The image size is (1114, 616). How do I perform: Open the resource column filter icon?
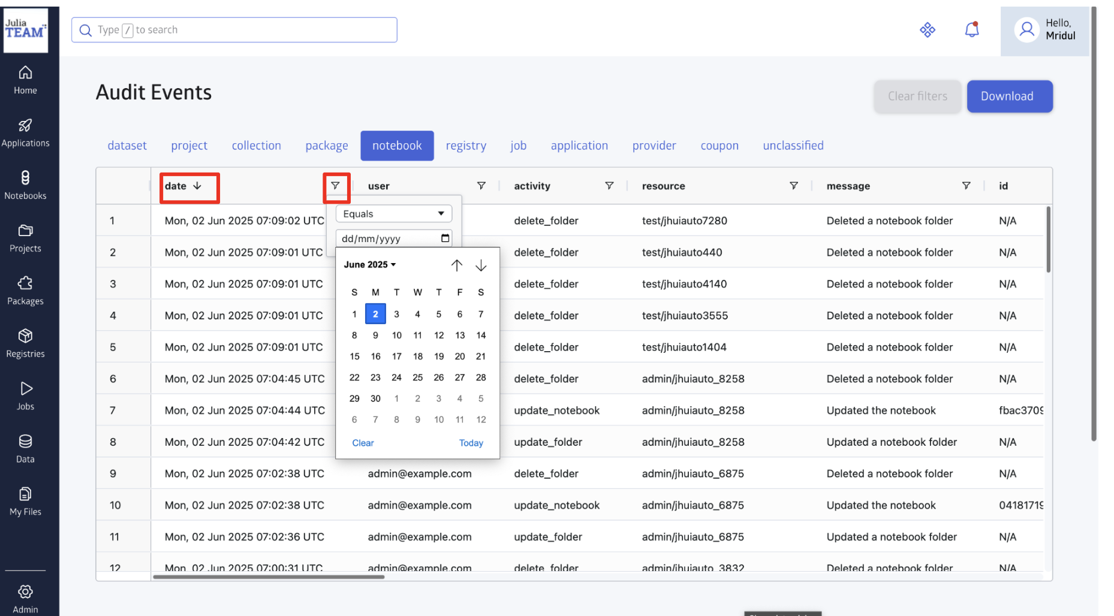coord(793,186)
